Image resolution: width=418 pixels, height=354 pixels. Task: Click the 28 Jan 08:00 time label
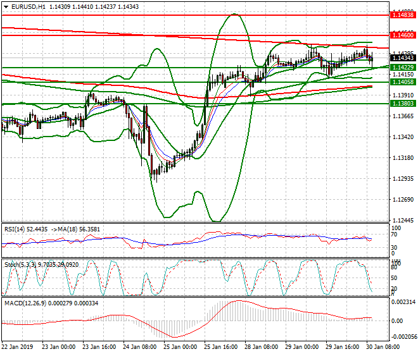point(261,347)
